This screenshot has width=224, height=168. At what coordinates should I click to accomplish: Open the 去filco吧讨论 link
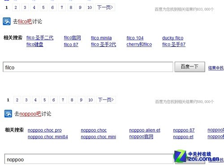click(x=27, y=22)
